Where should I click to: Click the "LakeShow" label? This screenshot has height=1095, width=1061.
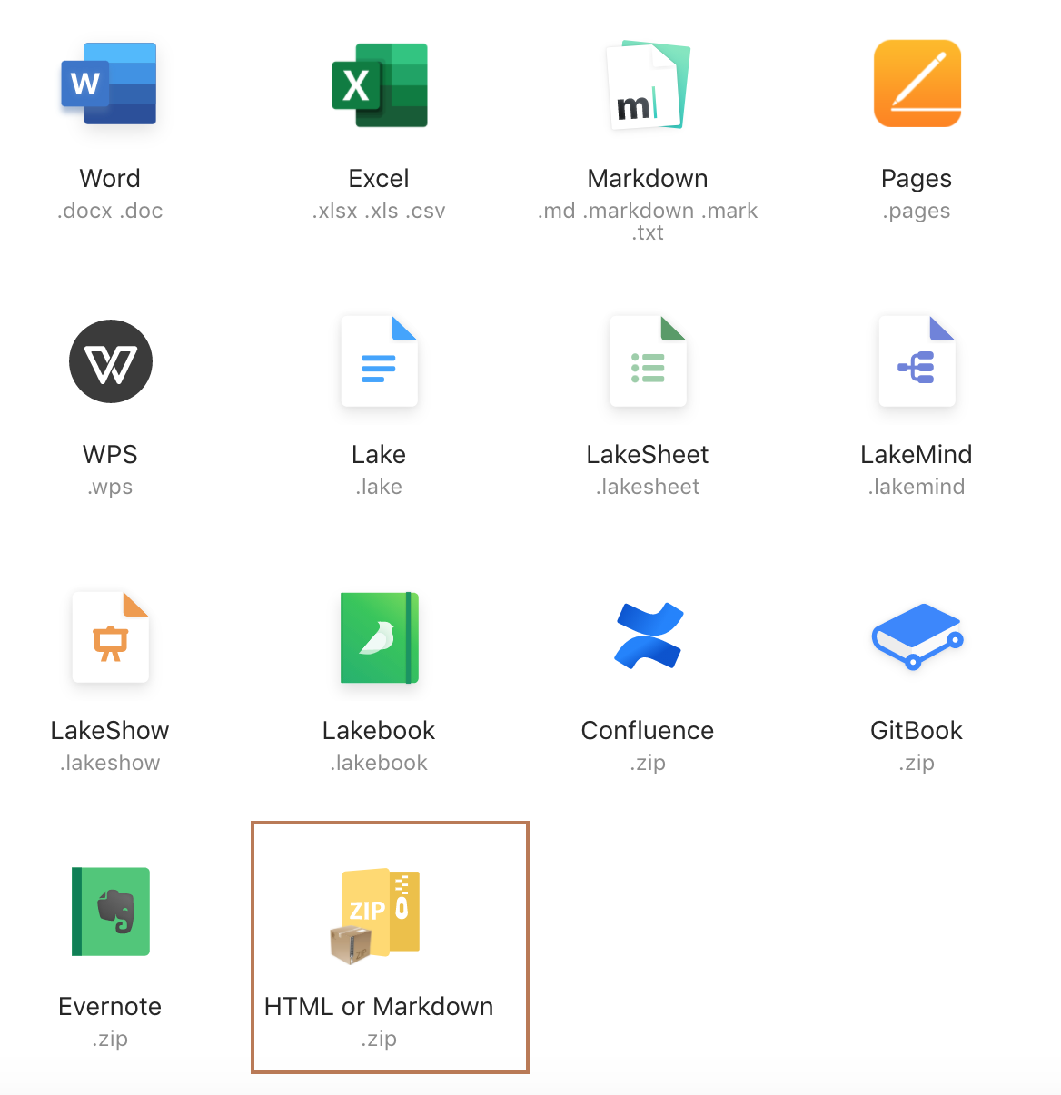[110, 730]
